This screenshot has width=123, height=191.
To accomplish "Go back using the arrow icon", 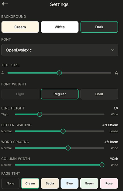I will pyautogui.click(x=5, y=4).
